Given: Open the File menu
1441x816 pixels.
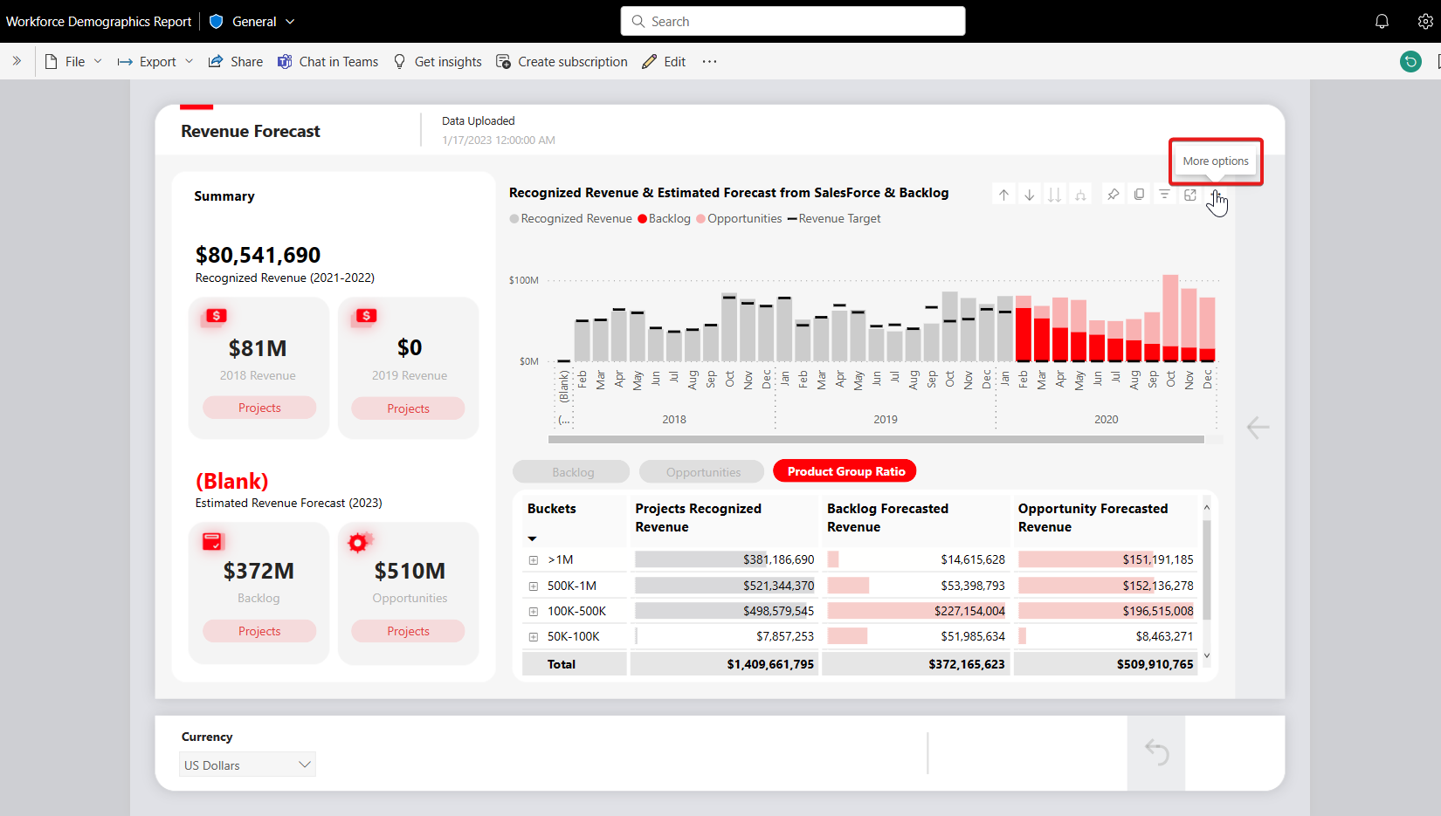Looking at the screenshot, I should (72, 61).
